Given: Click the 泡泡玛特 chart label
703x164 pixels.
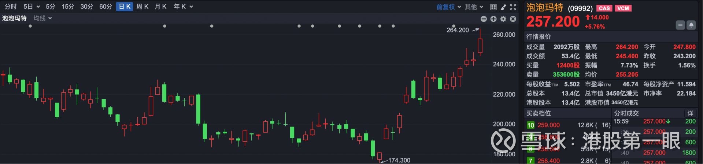Looking at the screenshot, I should 14,18.
